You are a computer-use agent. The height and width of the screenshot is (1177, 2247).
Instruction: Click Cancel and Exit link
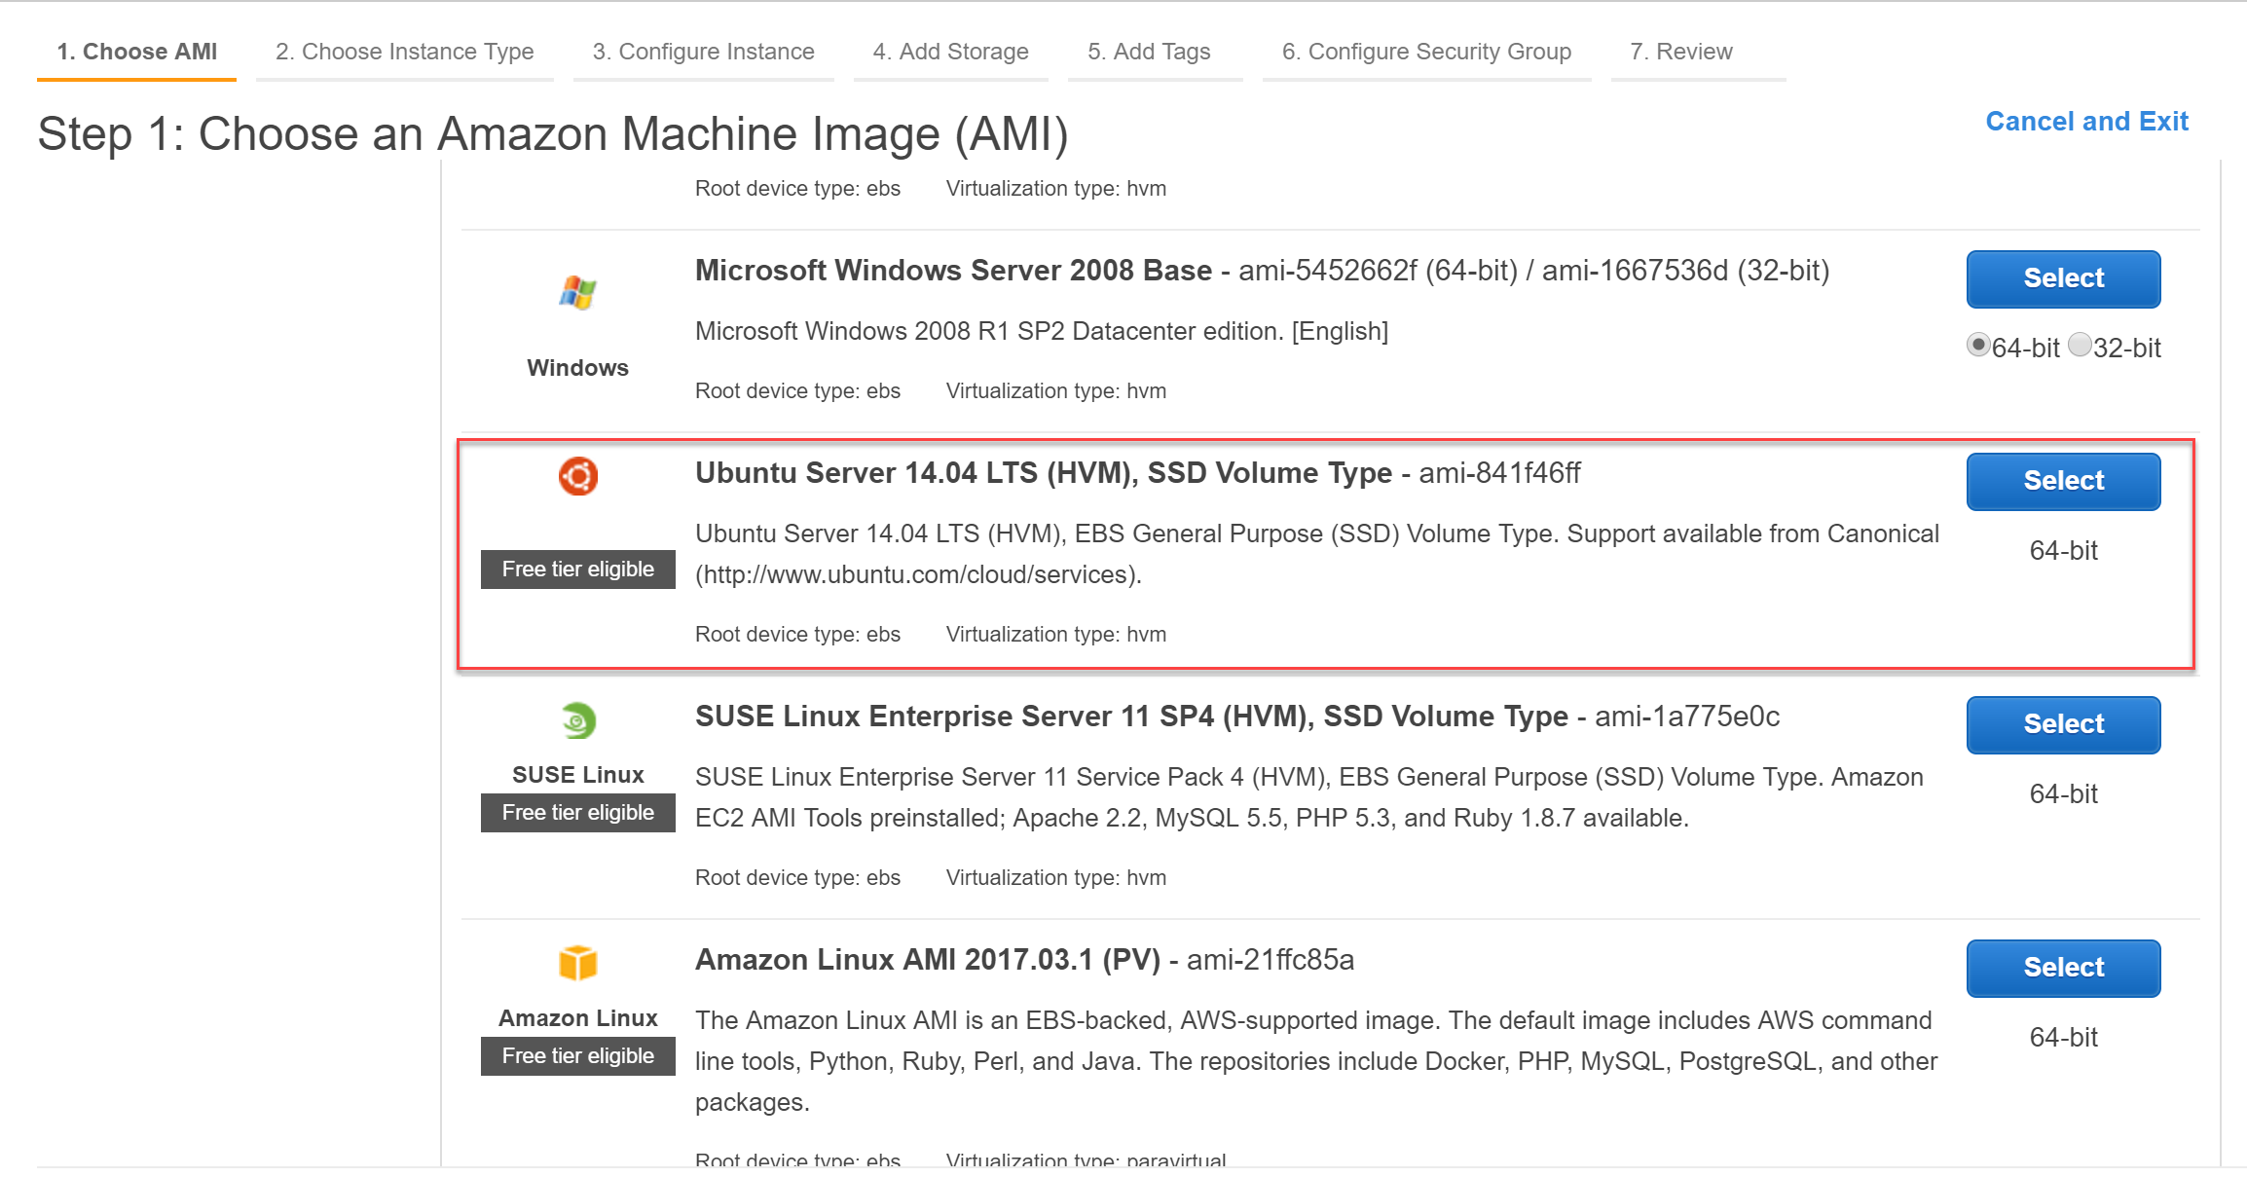click(x=2088, y=121)
